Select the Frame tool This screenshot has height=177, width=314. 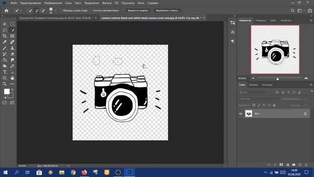[x=12, y=36]
